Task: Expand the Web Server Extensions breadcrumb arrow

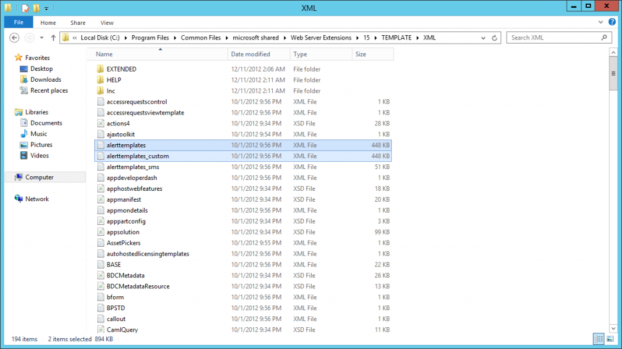Action: tap(357, 38)
